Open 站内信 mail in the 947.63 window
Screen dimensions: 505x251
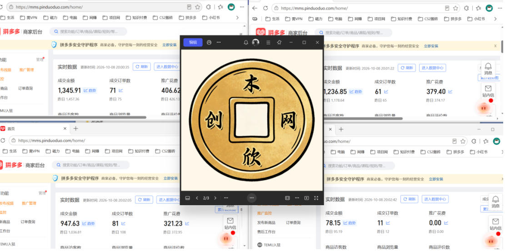click(x=230, y=224)
